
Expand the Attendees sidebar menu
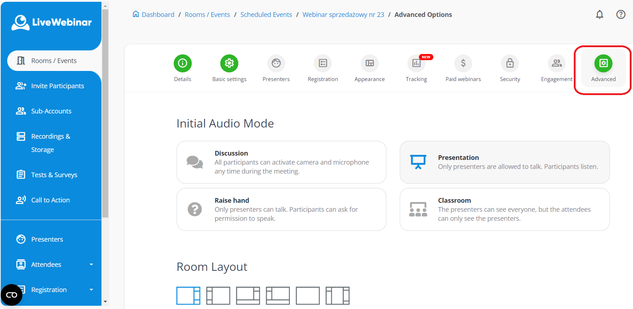[91, 264]
